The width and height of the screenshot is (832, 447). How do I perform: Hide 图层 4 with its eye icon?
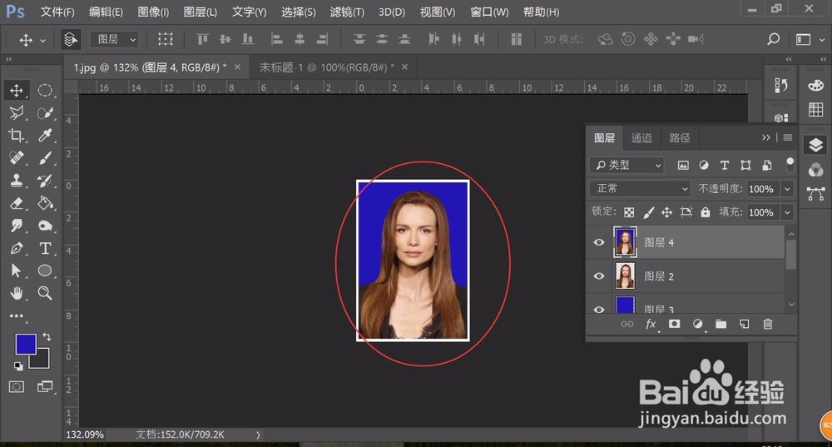[598, 242]
